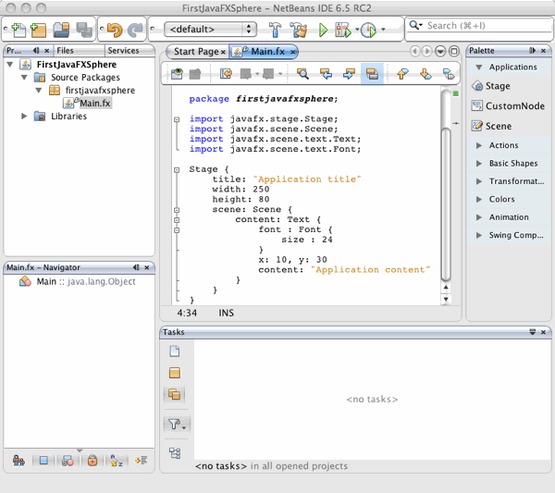555x493 pixels.
Task: Click Find Previous Occurrence arrow icon
Action: (326, 74)
